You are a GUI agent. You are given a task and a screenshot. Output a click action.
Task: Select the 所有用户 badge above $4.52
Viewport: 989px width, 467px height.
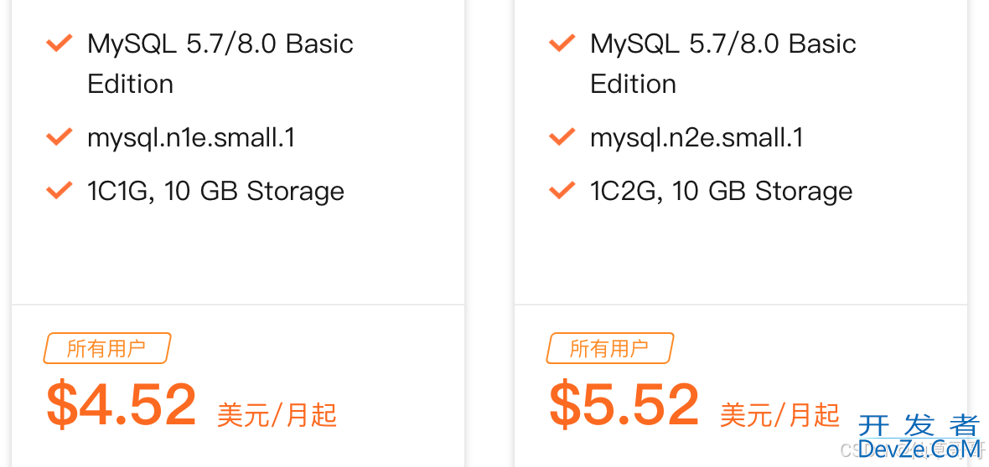point(106,348)
